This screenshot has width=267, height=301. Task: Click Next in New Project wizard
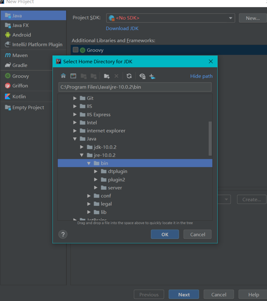pos(184,295)
